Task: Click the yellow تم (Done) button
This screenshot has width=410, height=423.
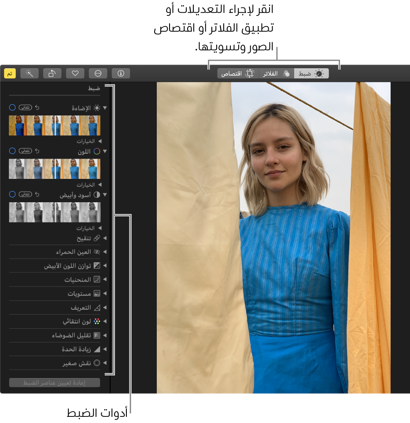Action: (x=10, y=74)
